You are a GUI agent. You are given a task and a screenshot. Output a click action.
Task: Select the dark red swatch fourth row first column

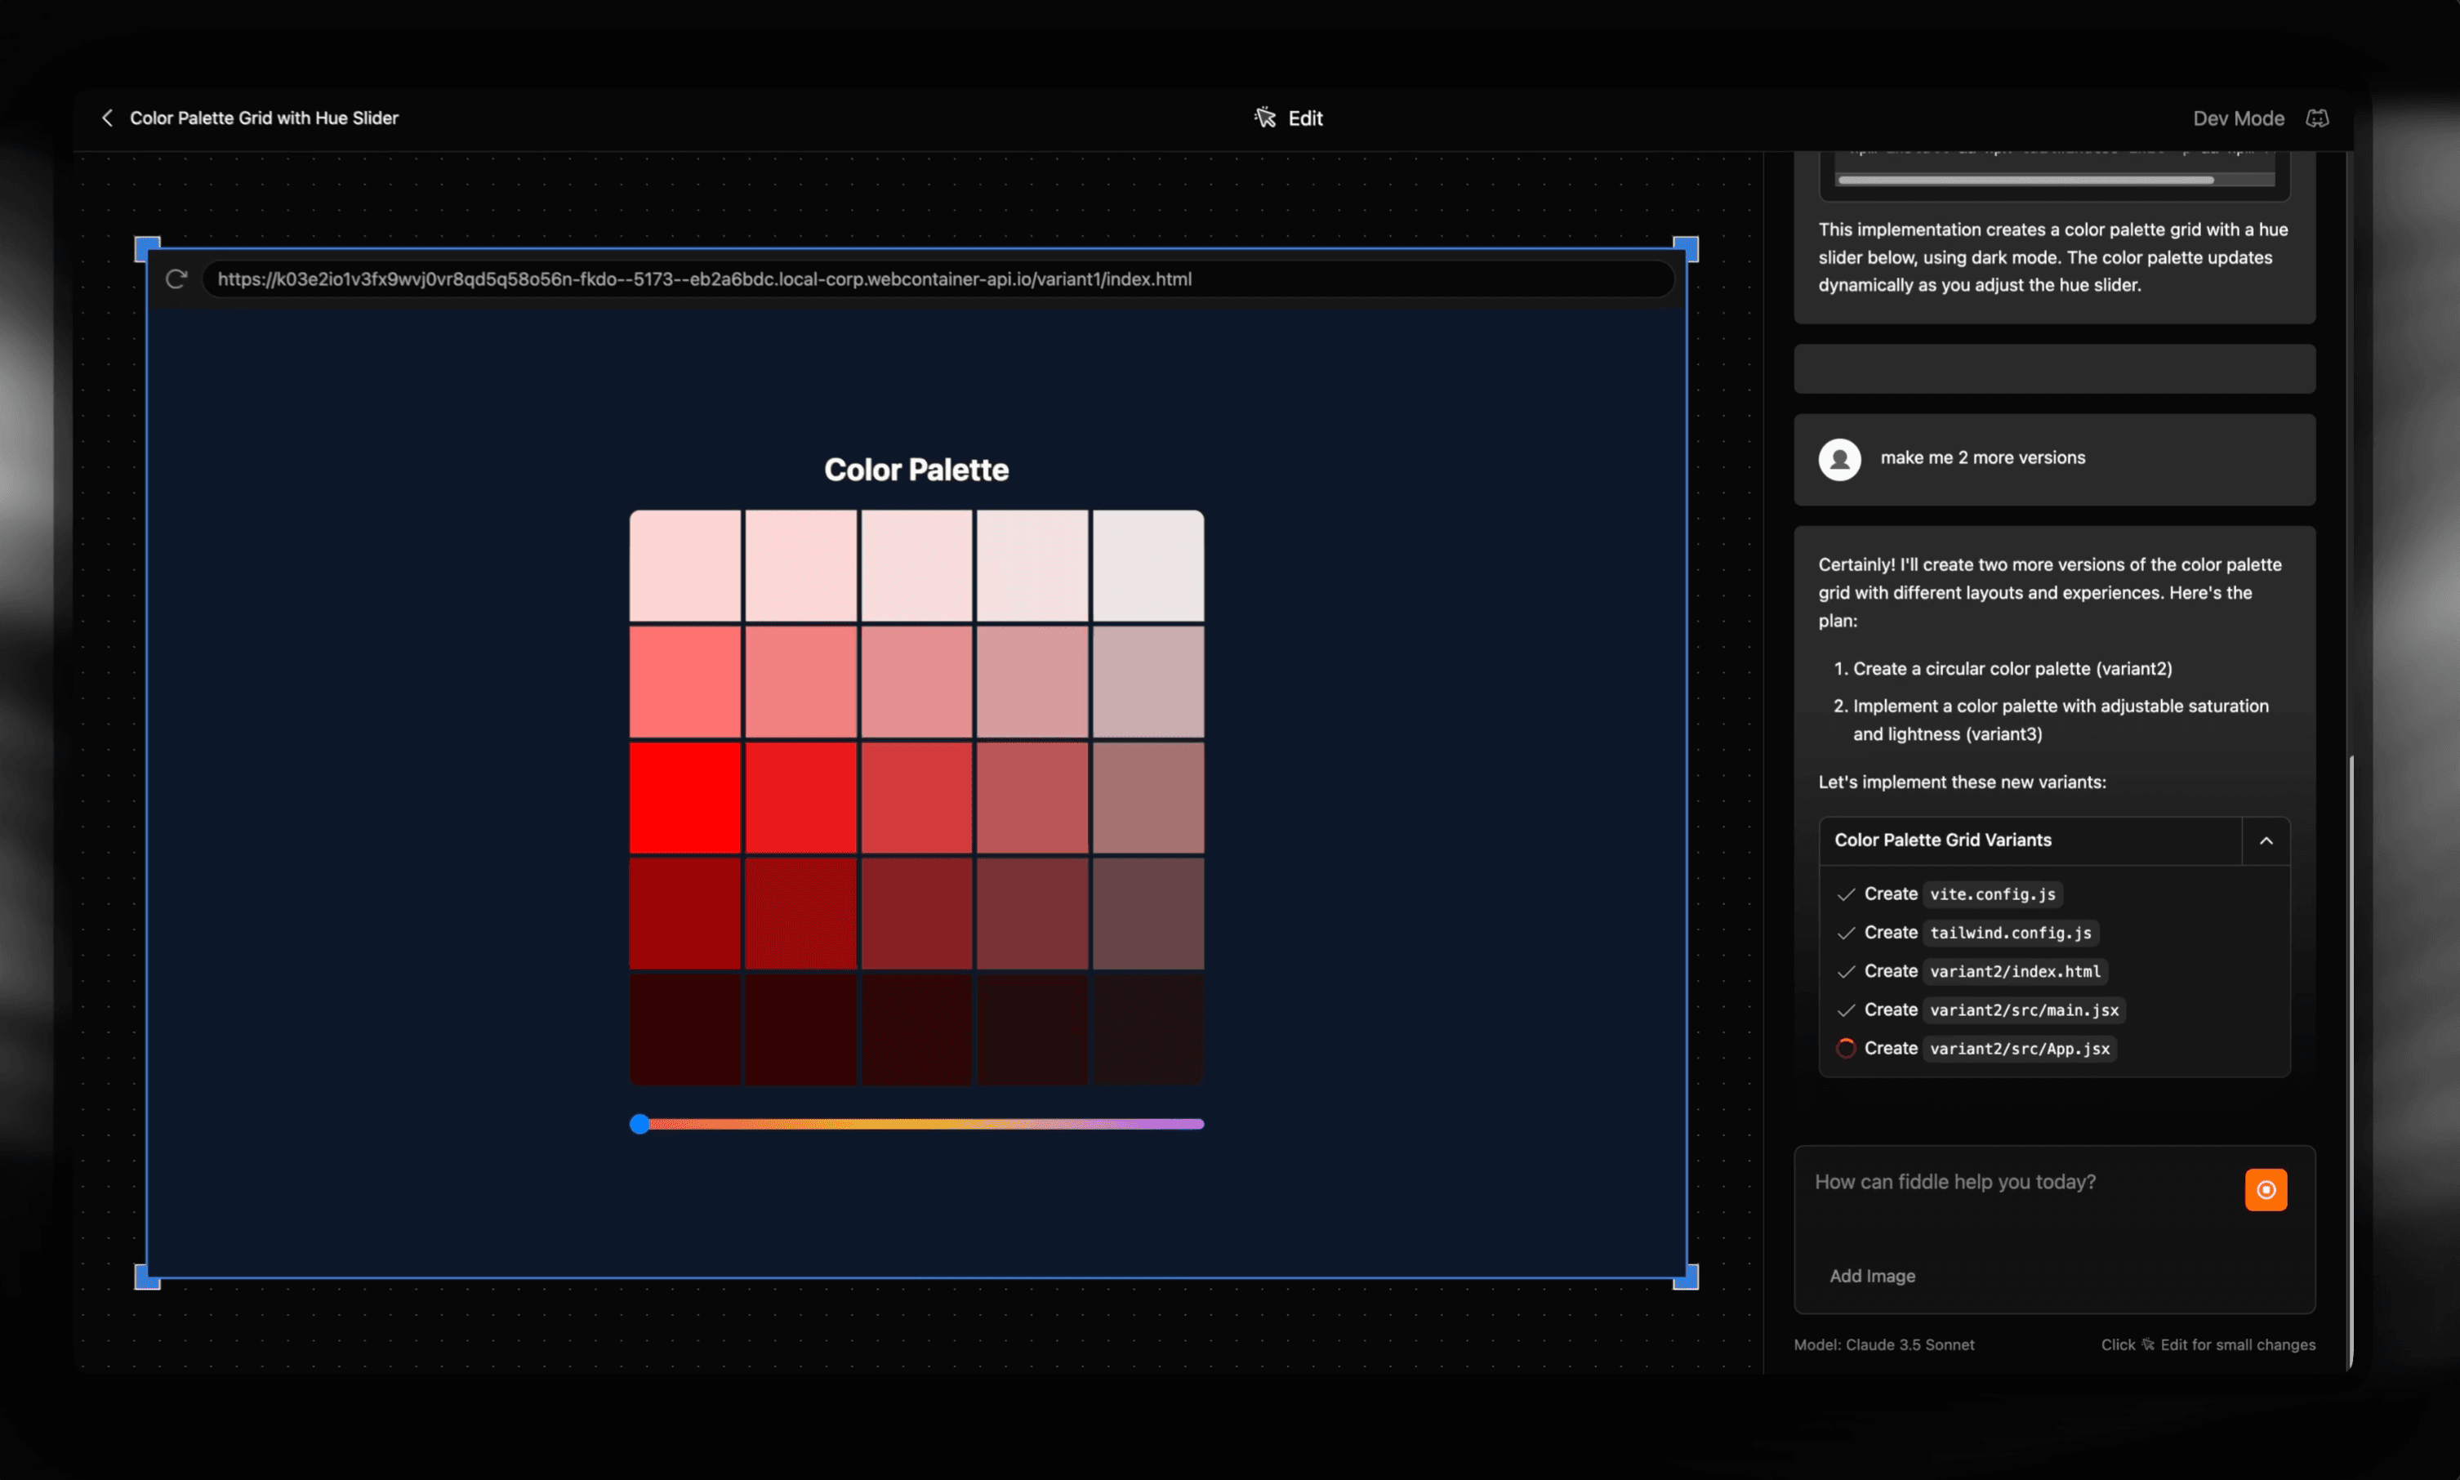(685, 913)
